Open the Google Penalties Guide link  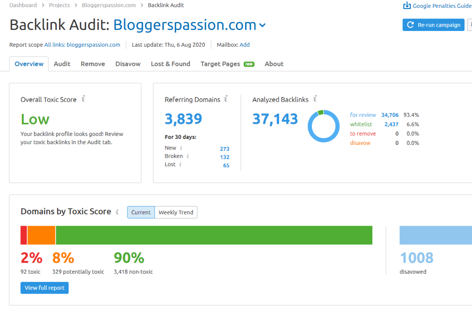441,6
